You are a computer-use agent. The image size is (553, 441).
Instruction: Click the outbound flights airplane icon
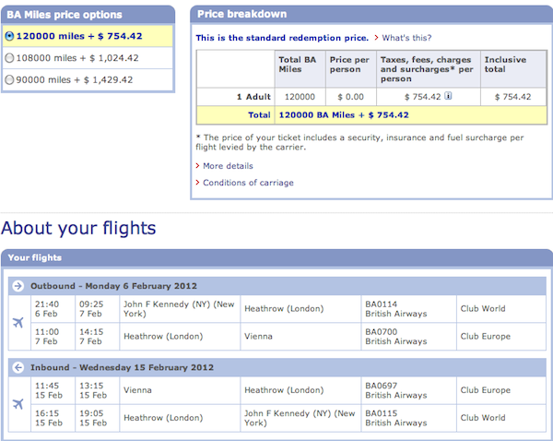pyautogui.click(x=18, y=322)
